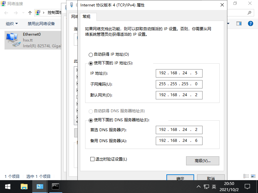258x193 pixels.
Task: Click the 网络连接 window title icon
Action: (x=3, y=4)
